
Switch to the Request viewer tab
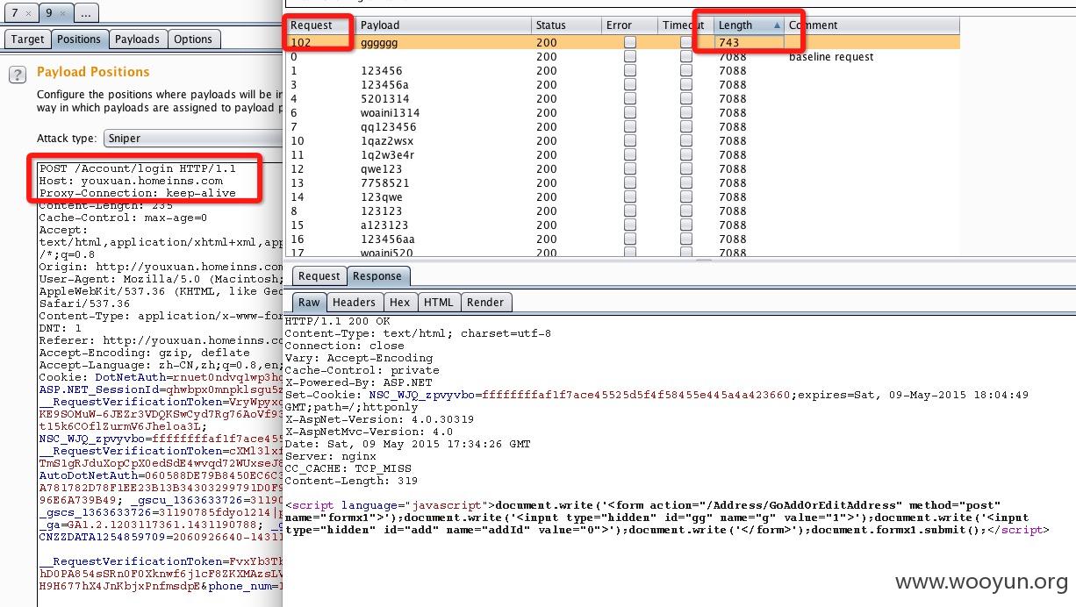click(319, 276)
